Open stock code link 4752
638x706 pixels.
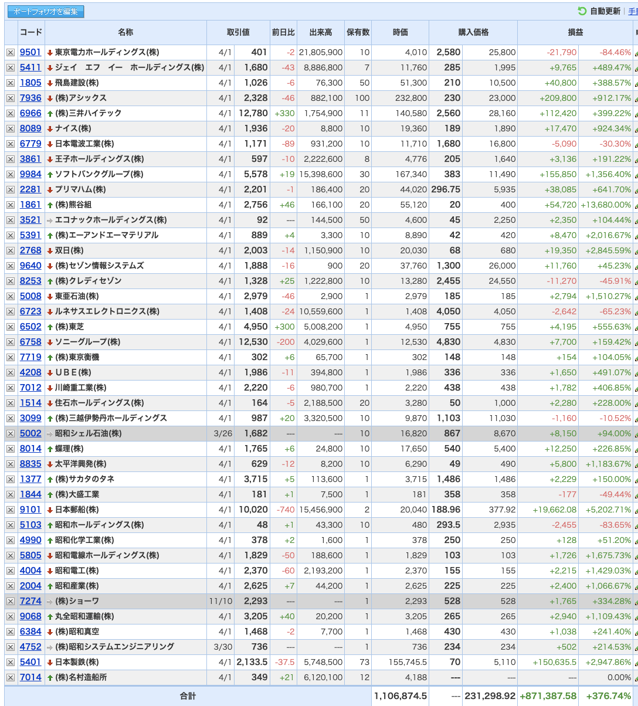[x=30, y=647]
